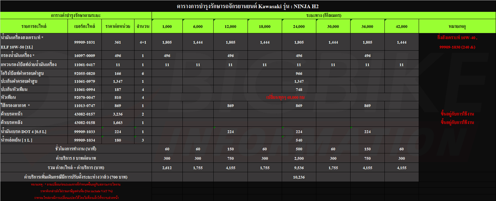Select the 1,000 km column header
Image resolution: width=496 pixels, height=201 pixels.
pos(167,26)
